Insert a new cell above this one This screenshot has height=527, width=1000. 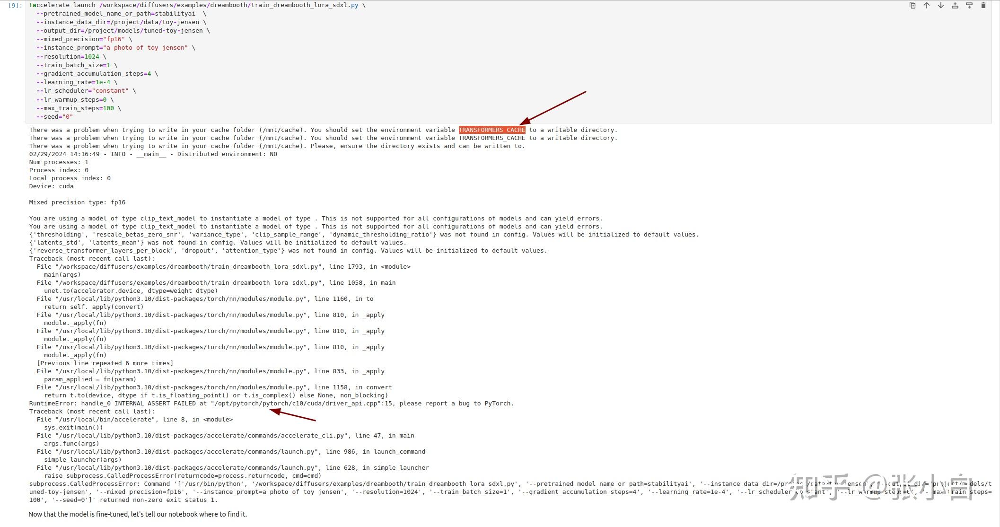pos(955,6)
